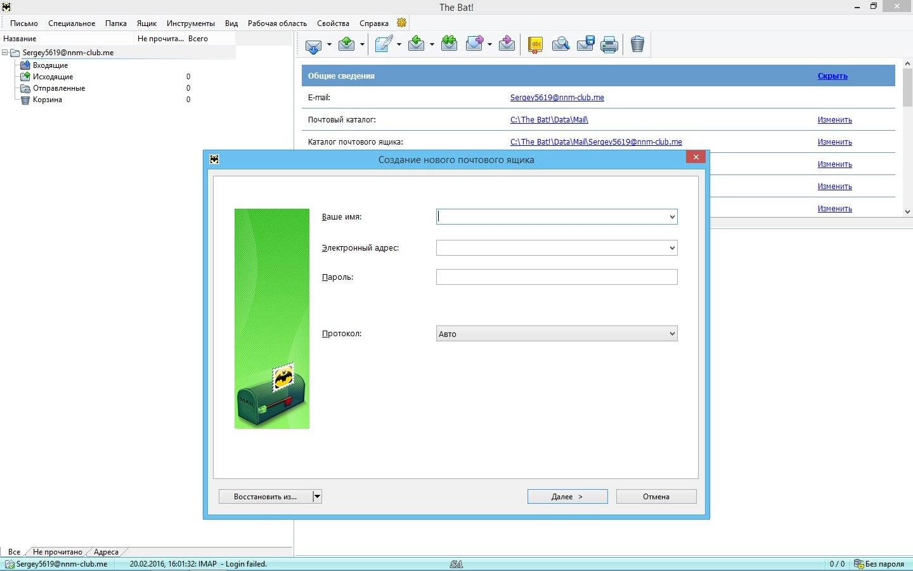Close the mailbox creation dialog

click(696, 157)
